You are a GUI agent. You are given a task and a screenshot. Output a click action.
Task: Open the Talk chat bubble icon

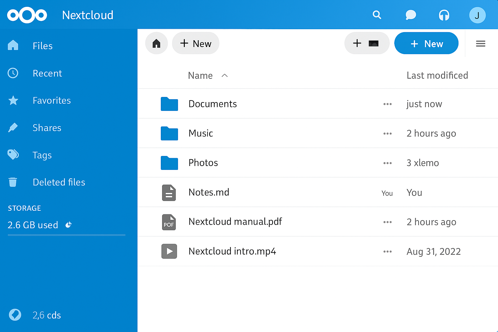pyautogui.click(x=410, y=15)
